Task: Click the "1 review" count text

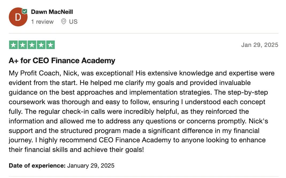Action: coord(42,22)
